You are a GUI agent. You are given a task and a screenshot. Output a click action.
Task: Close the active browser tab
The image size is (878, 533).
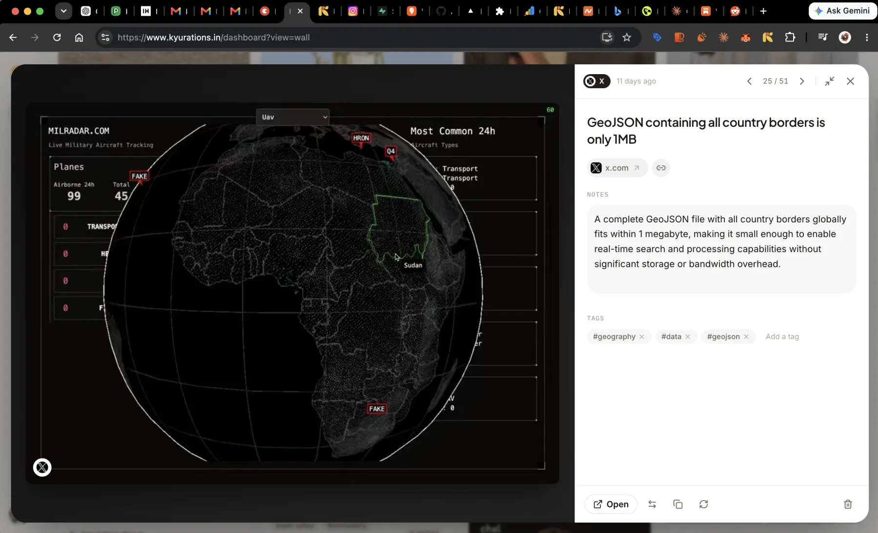(300, 11)
